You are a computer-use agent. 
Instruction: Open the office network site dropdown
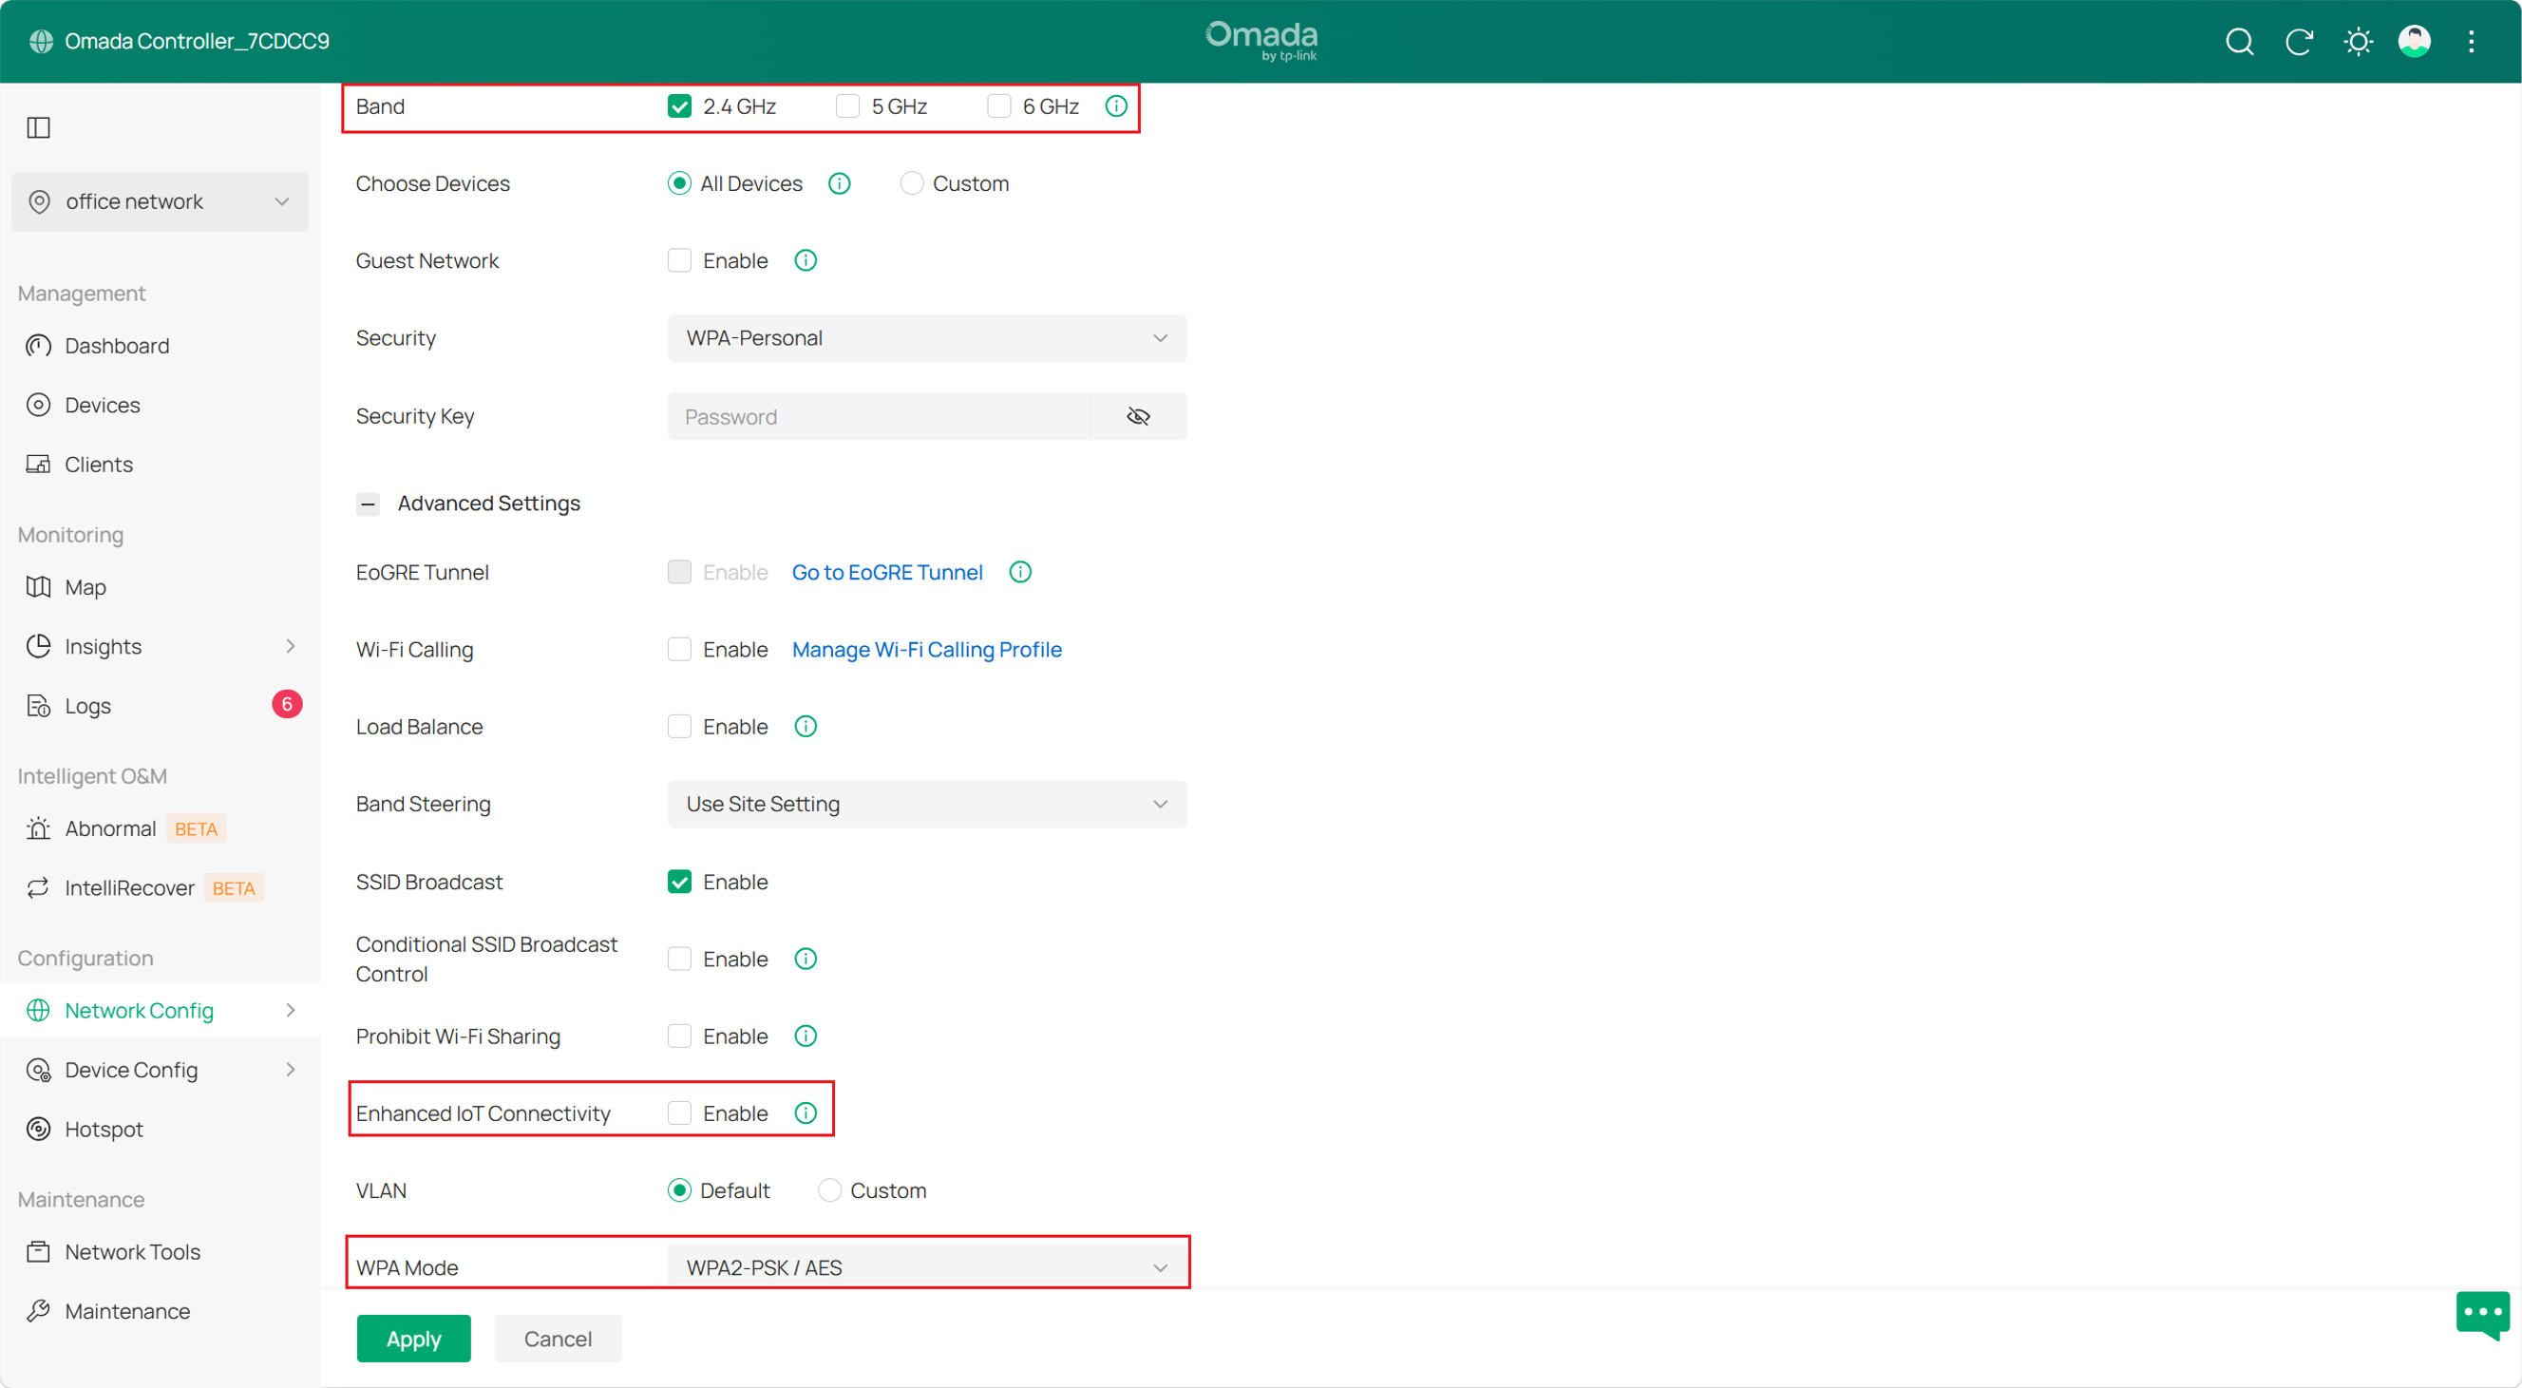point(160,201)
